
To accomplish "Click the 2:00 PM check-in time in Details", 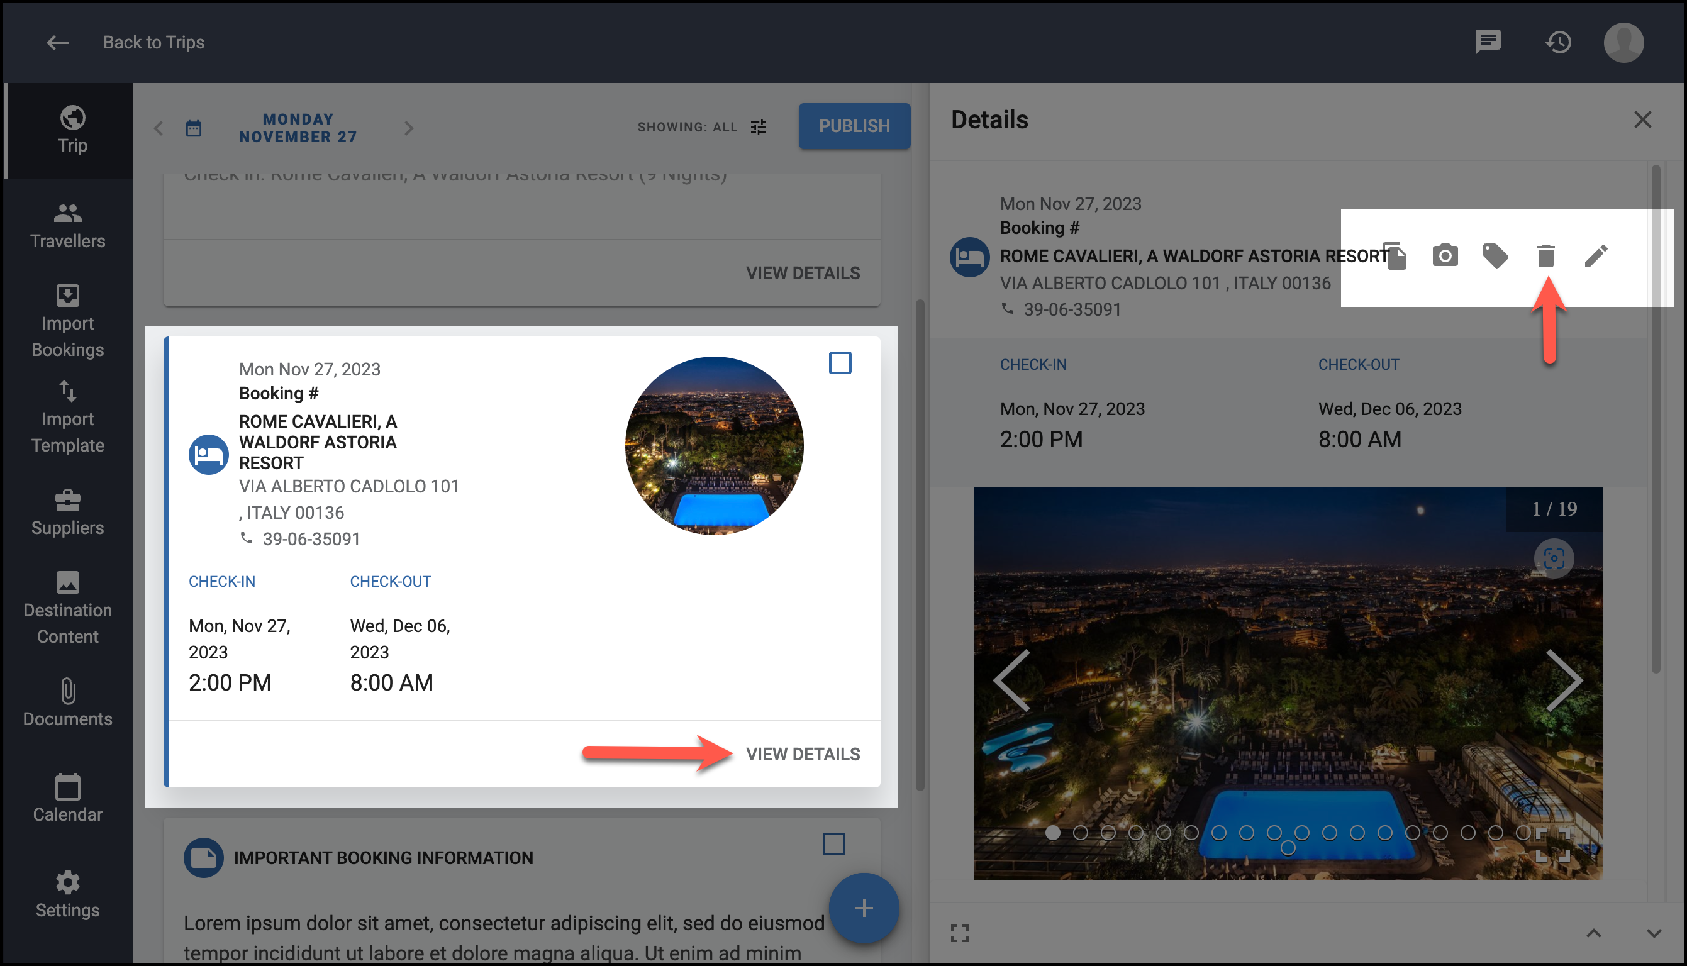I will coord(1041,438).
